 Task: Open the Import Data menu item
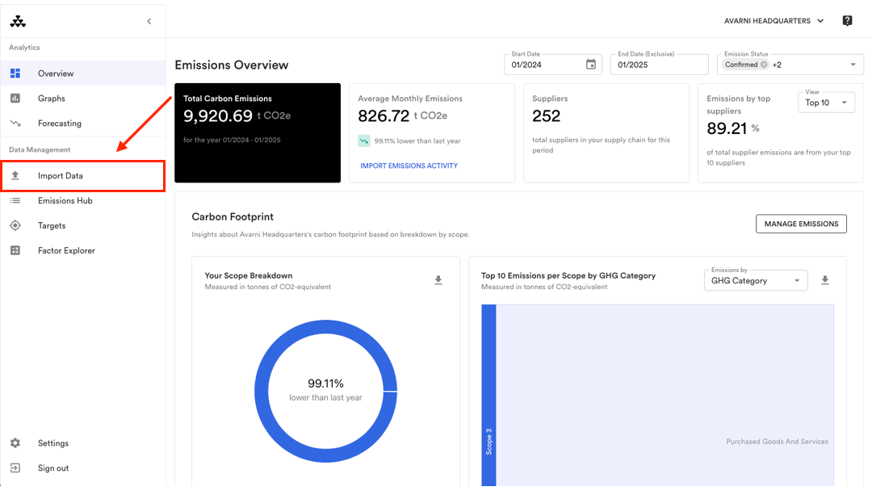pyautogui.click(x=83, y=176)
